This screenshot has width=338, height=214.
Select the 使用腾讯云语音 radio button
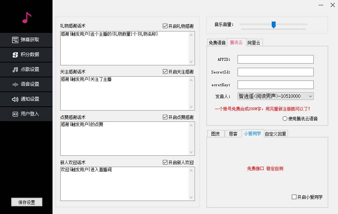pos(285,118)
